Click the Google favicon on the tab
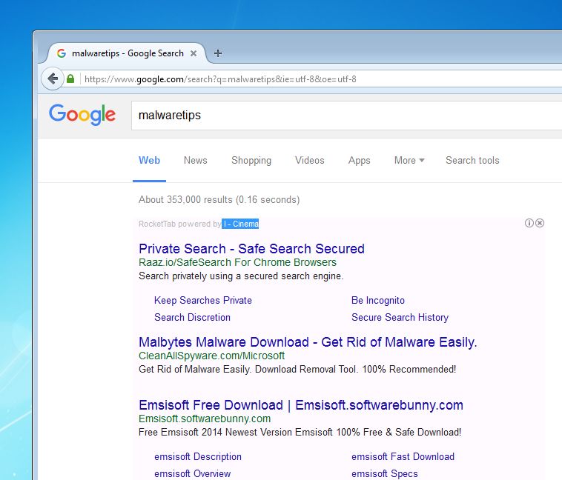This screenshot has width=562, height=480. (62, 53)
